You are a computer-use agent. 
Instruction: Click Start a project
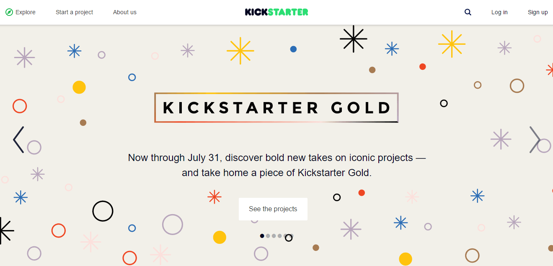click(74, 12)
